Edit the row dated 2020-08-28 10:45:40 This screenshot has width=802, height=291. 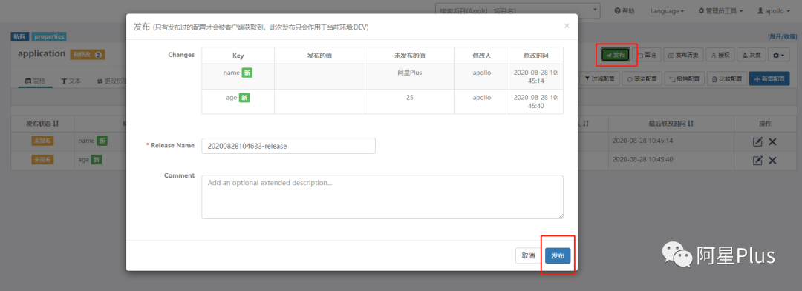758,161
